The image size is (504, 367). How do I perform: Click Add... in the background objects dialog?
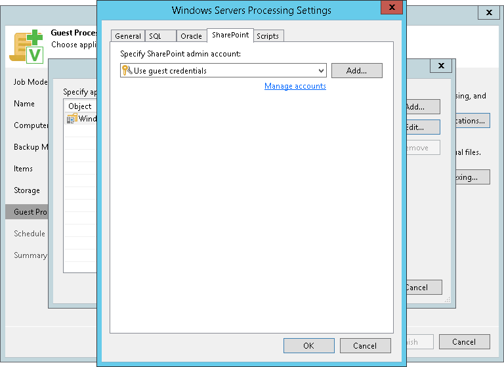[x=423, y=107]
